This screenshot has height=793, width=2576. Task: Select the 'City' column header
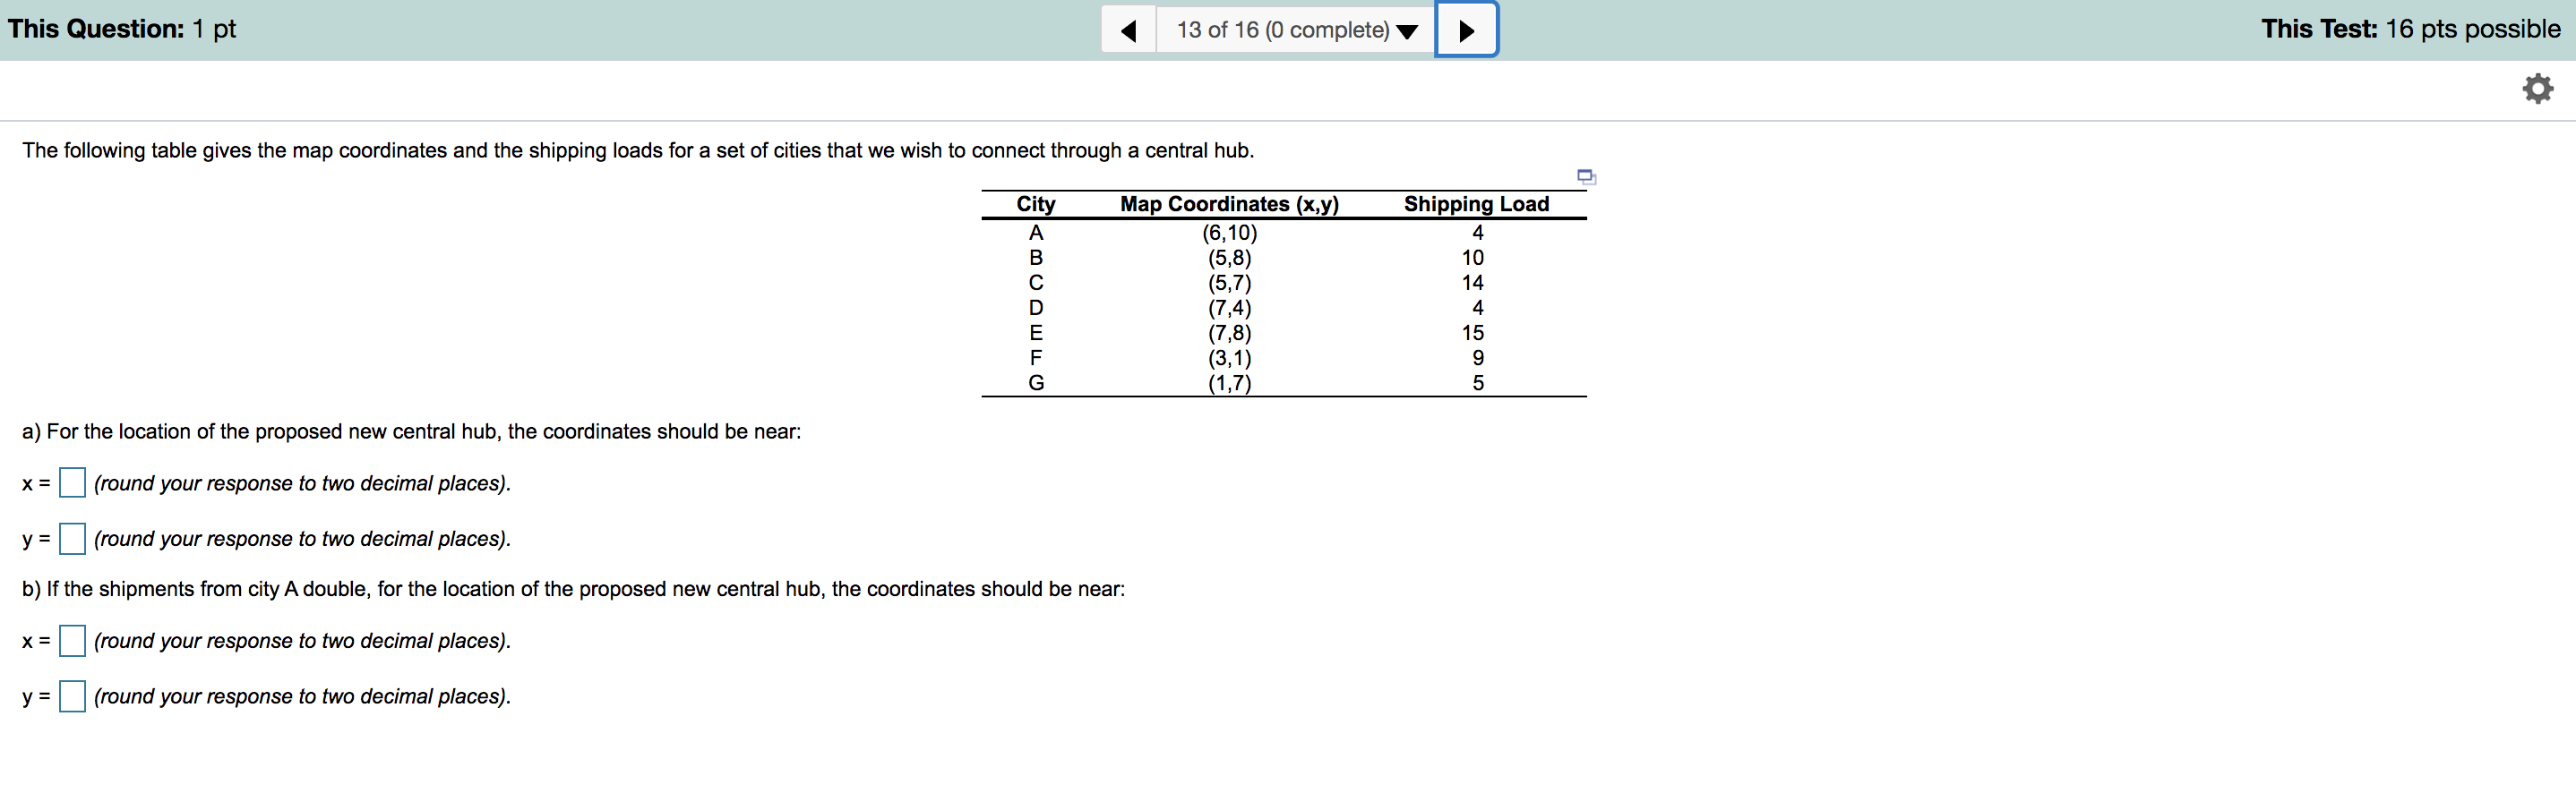(1035, 204)
